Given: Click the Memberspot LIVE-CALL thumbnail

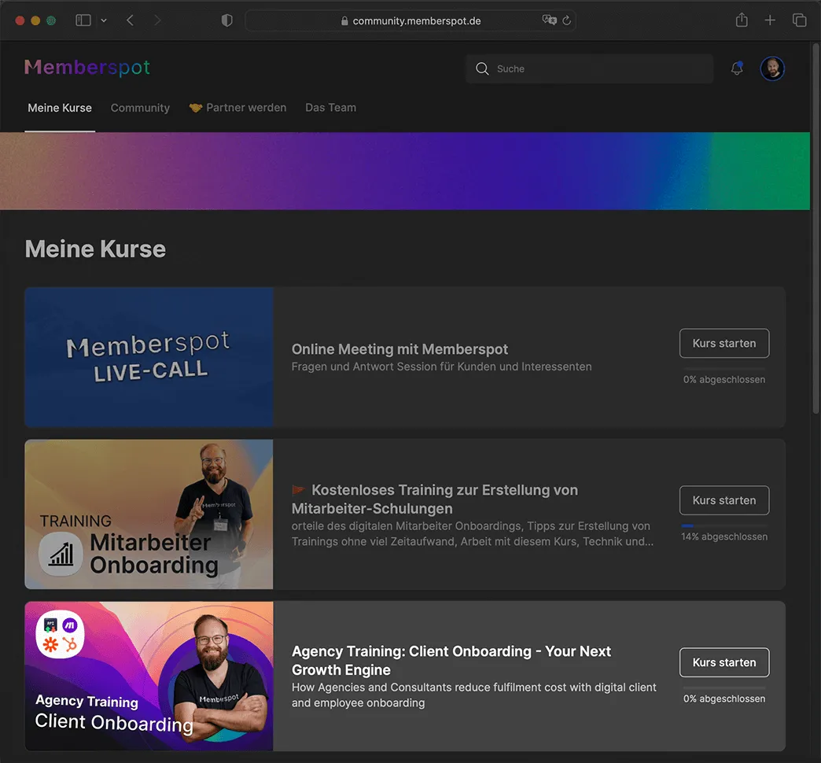Looking at the screenshot, I should tap(149, 356).
